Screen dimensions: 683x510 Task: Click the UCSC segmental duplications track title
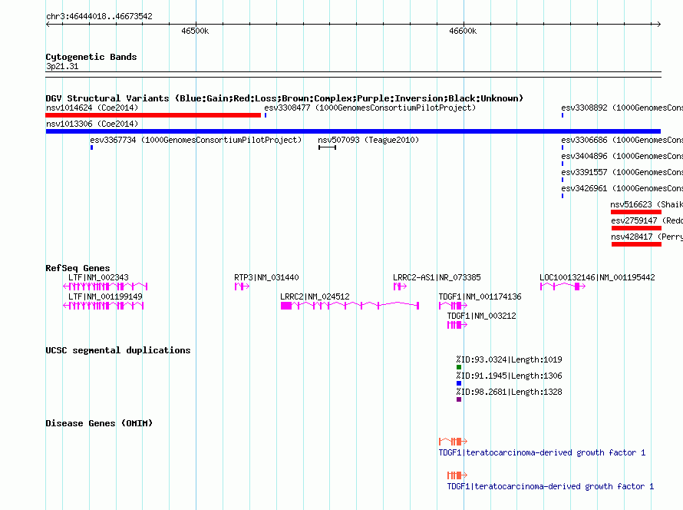coord(118,350)
